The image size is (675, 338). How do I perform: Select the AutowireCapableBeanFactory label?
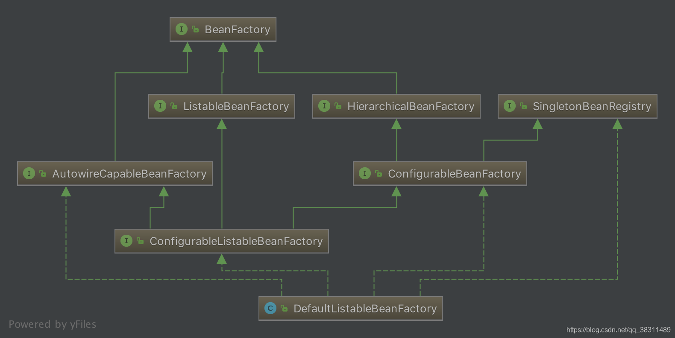(129, 174)
